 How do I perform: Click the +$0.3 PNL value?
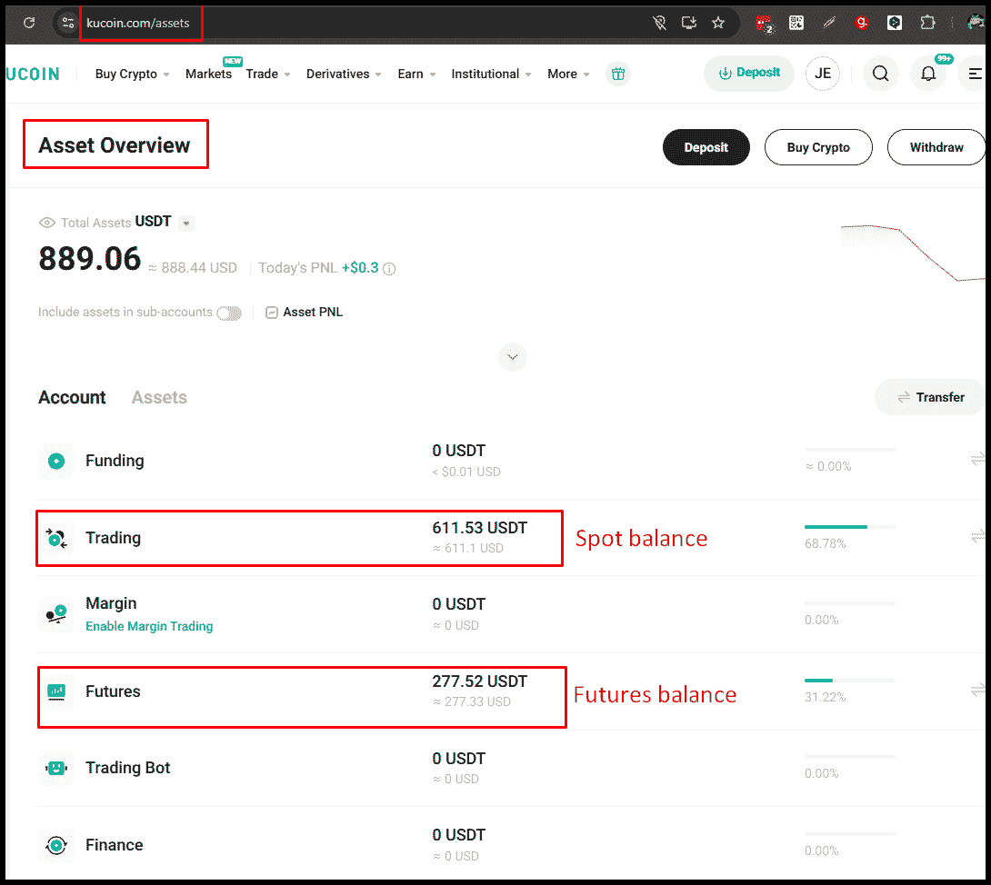[360, 268]
